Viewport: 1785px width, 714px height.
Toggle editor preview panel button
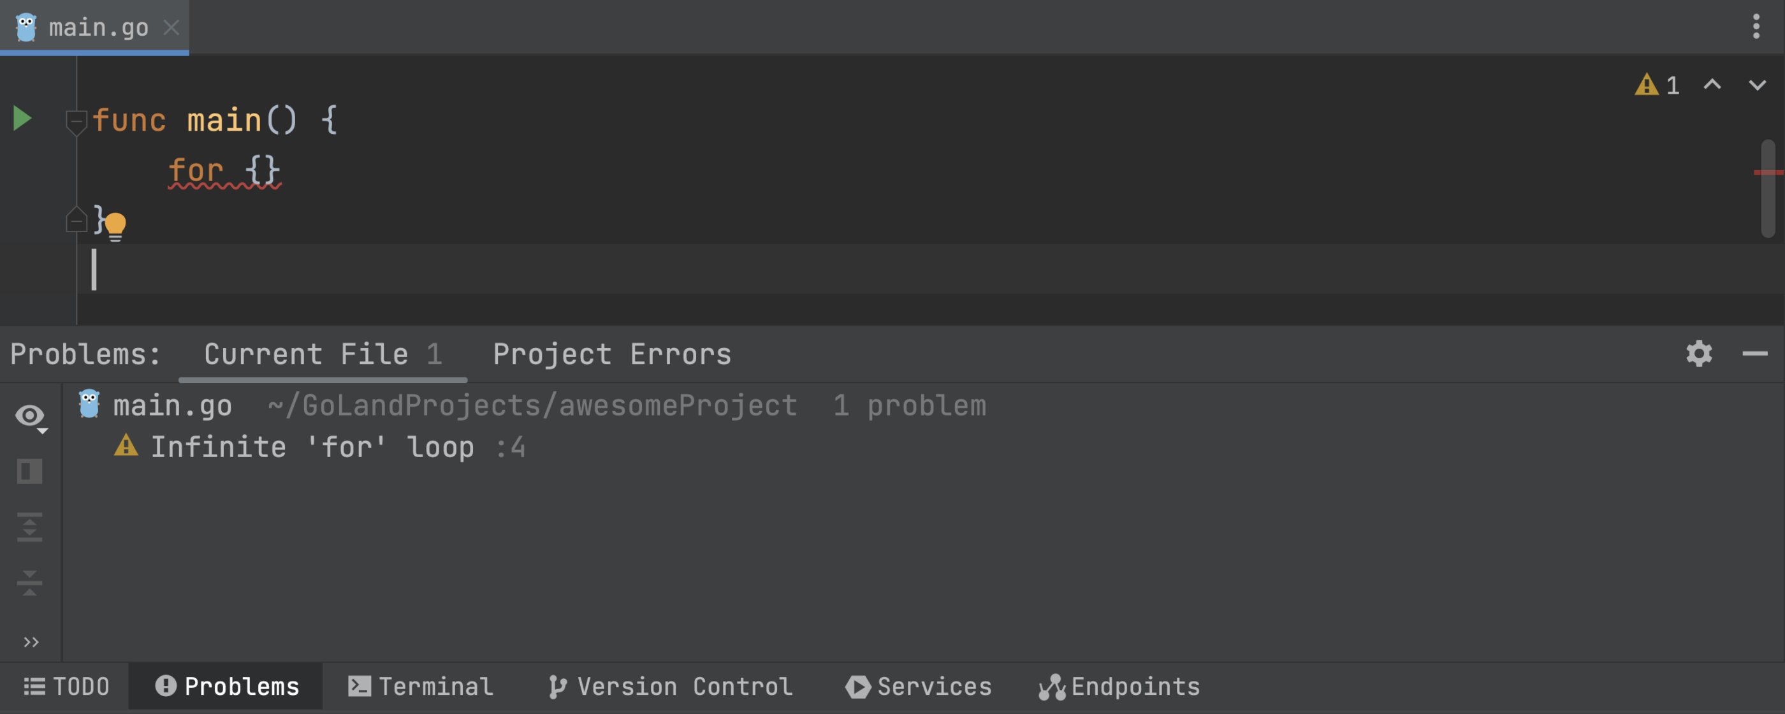click(30, 471)
